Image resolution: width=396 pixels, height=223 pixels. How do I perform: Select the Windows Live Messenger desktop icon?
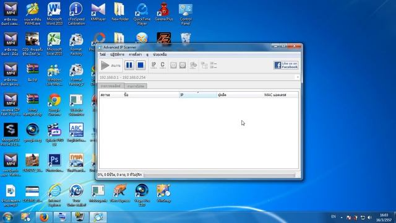pyautogui.click(x=54, y=75)
